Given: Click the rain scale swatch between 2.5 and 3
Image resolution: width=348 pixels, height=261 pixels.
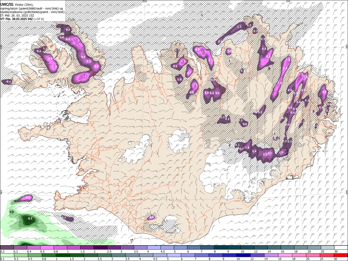Looking at the screenshot, I should click(x=104, y=255).
